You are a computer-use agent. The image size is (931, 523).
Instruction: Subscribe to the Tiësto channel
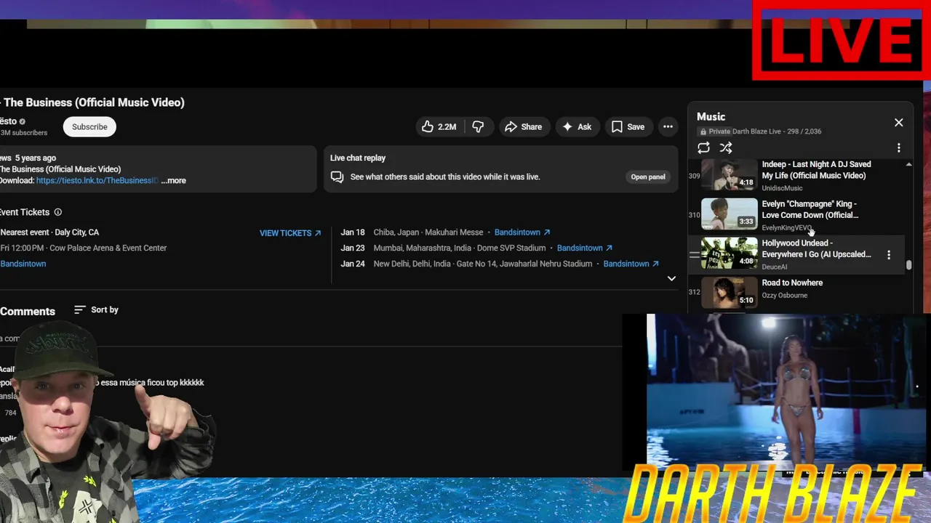(89, 126)
